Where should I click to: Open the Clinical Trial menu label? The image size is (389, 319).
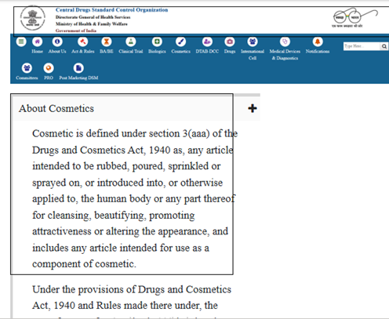pyautogui.click(x=131, y=51)
